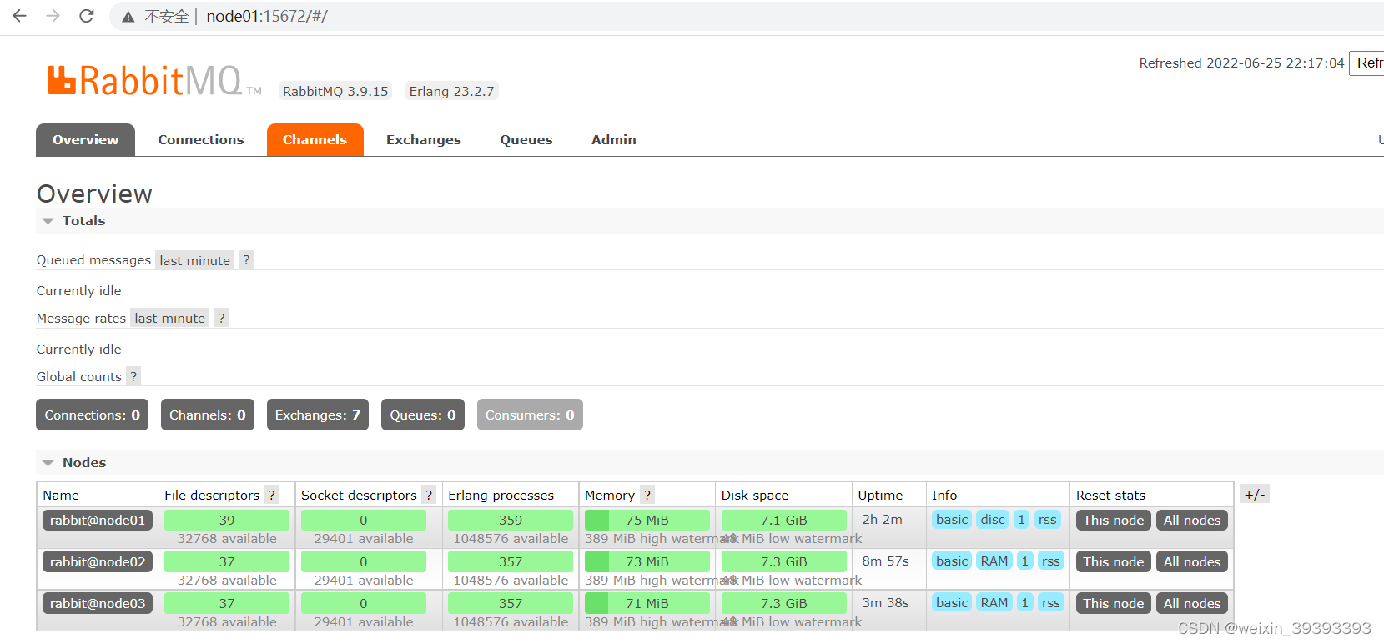Reset stats on This node for rabbit@node01

1113,521
